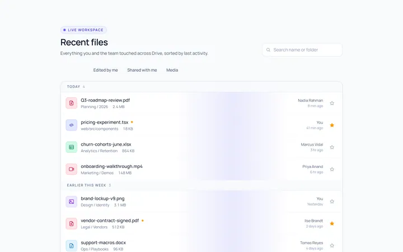The height and width of the screenshot is (252, 403).
Task: Click the PDF icon for vendor-contract-signed.pdf
Action: coord(72,223)
